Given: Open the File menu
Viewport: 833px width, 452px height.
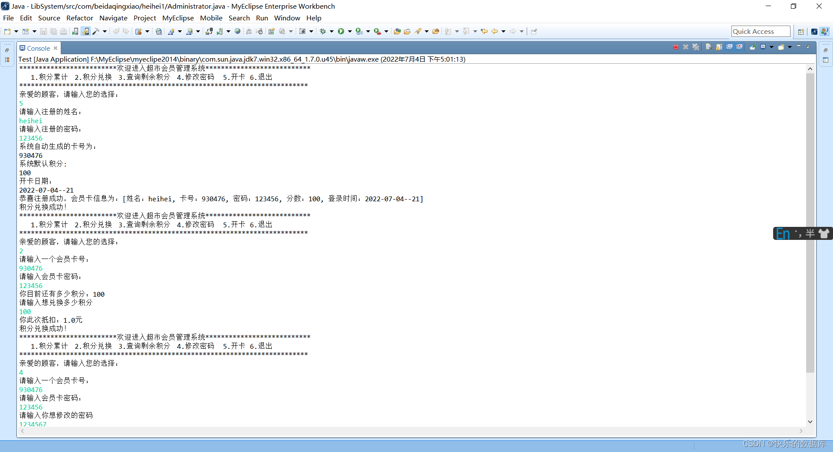Looking at the screenshot, I should tap(8, 18).
